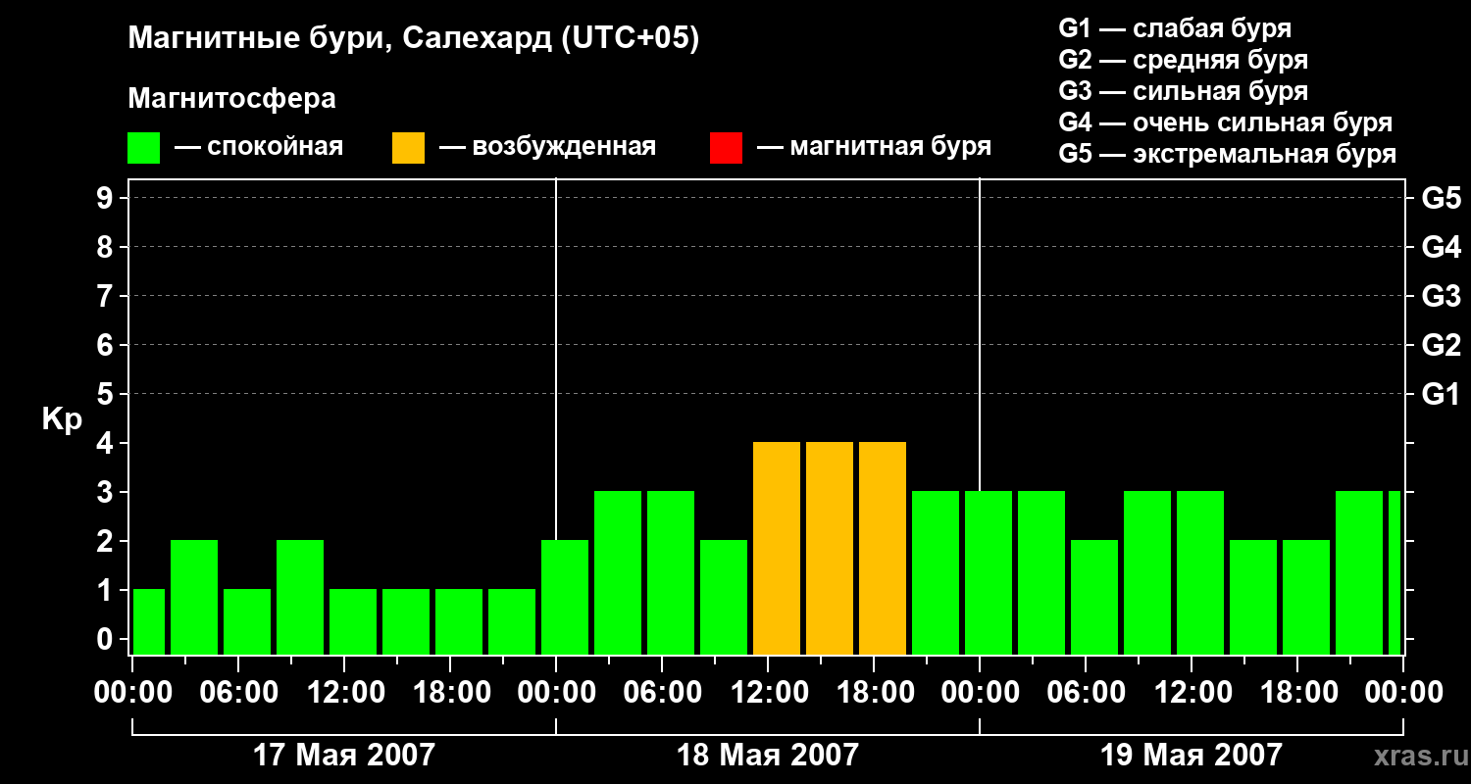The image size is (1471, 784).
Task: Click the '06:00' time label under 18 May
Action: [662, 693]
